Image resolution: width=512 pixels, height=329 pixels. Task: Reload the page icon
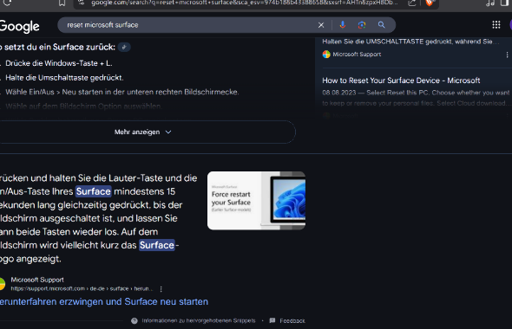[x=7, y=3]
